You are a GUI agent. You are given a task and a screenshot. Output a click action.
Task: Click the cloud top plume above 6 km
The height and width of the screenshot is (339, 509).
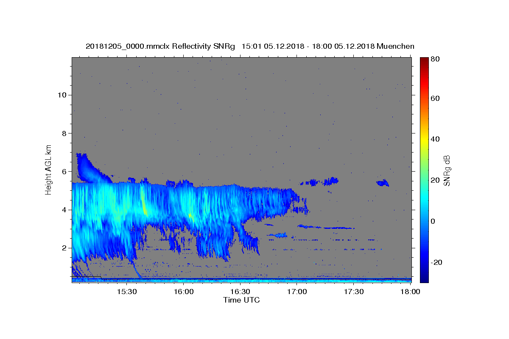click(88, 167)
